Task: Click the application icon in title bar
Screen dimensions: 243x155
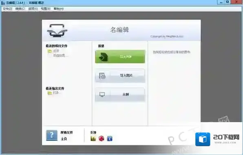Action: point(3,2)
